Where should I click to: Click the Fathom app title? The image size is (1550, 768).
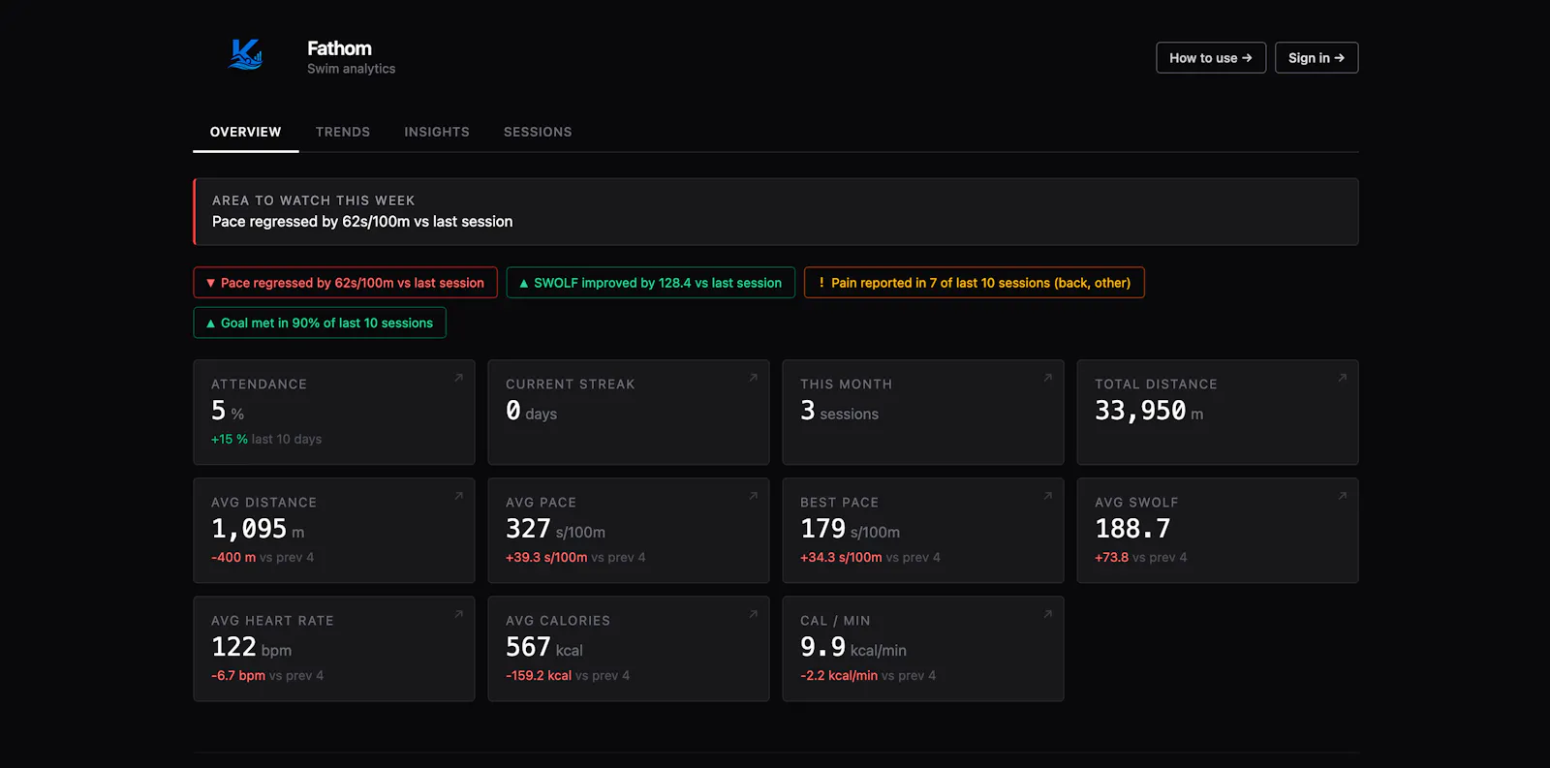click(339, 48)
